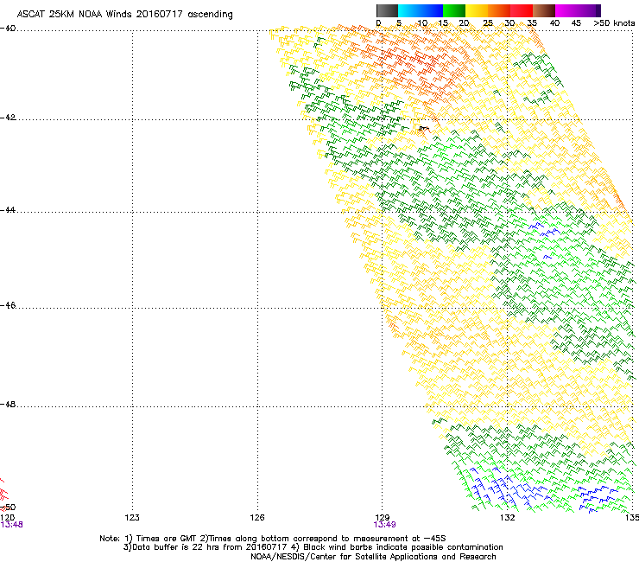Pick the cyan-blue 5-15 knots legend segment
This screenshot has width=639, height=562.
point(421,10)
